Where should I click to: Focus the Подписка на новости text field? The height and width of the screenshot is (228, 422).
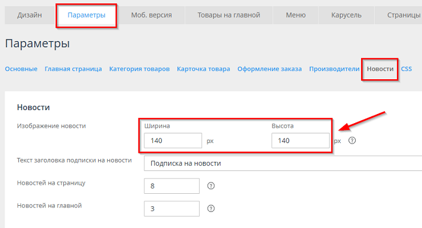(282, 164)
